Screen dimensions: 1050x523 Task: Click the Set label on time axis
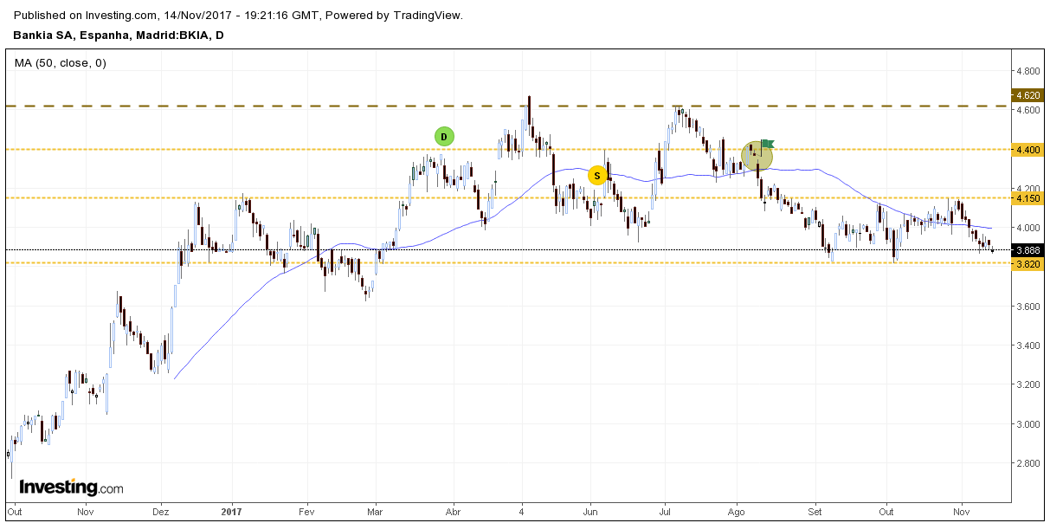click(x=814, y=512)
